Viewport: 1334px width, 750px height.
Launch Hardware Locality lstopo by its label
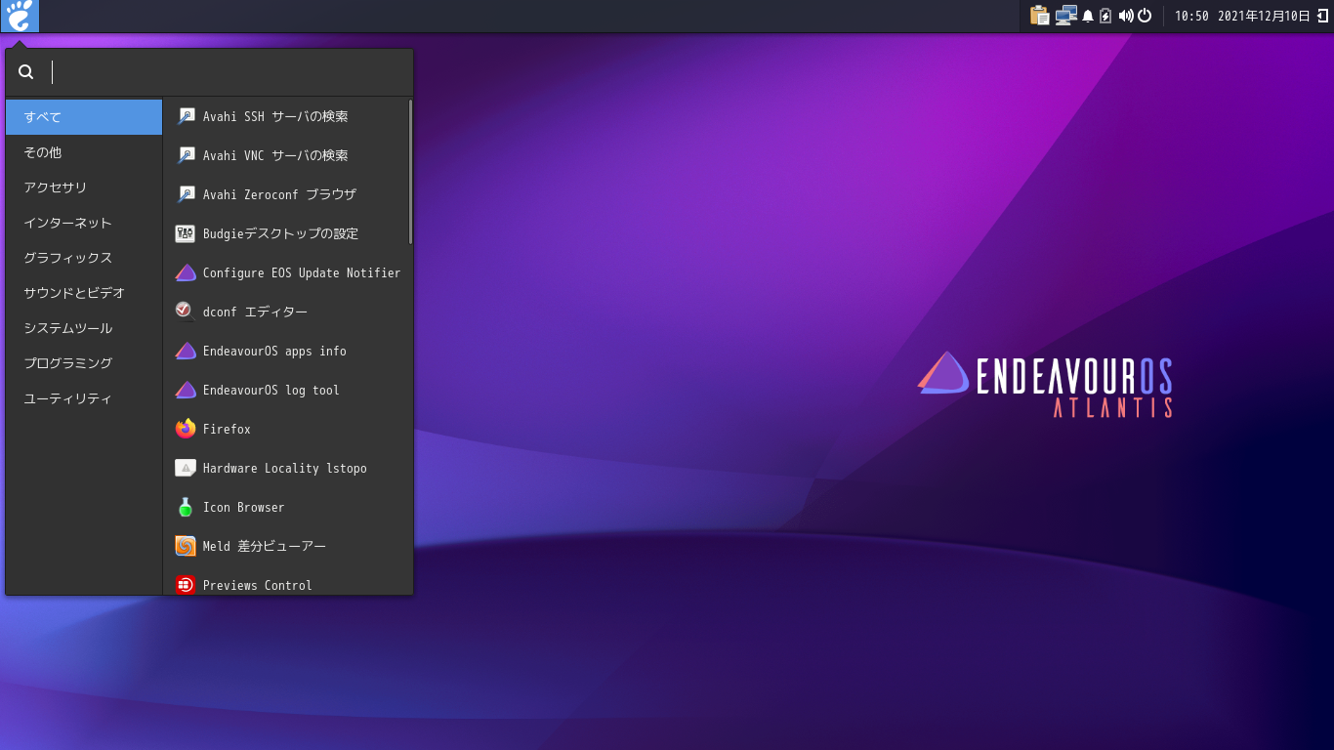[x=285, y=468]
